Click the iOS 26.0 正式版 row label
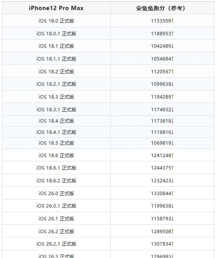The height and width of the screenshot is (258, 216). [x=56, y=193]
